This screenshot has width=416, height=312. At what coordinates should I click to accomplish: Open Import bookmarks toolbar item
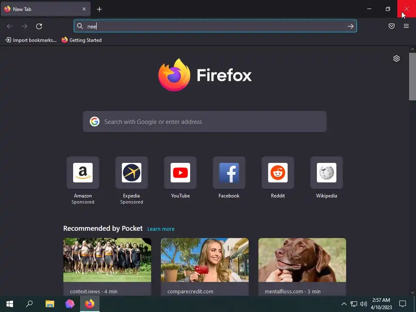tap(31, 40)
